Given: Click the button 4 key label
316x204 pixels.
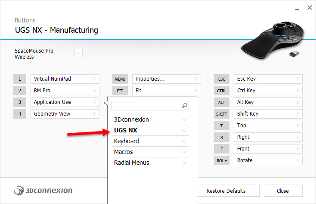Looking at the screenshot, I should pos(20,114).
